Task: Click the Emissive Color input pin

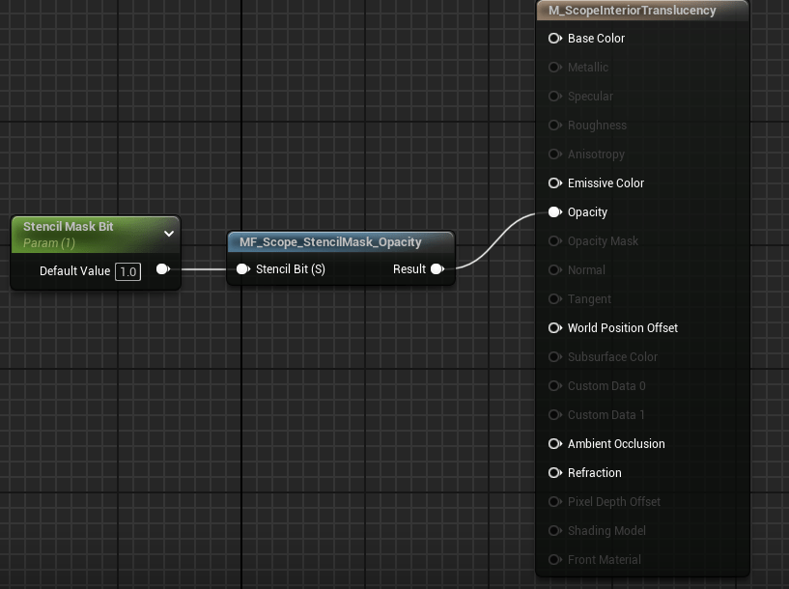Action: pos(555,183)
